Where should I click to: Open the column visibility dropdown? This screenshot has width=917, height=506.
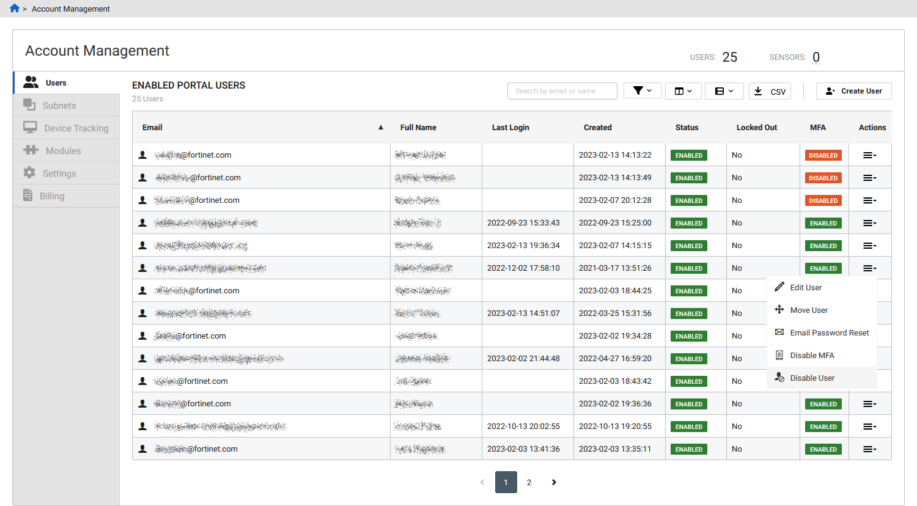pyautogui.click(x=683, y=90)
